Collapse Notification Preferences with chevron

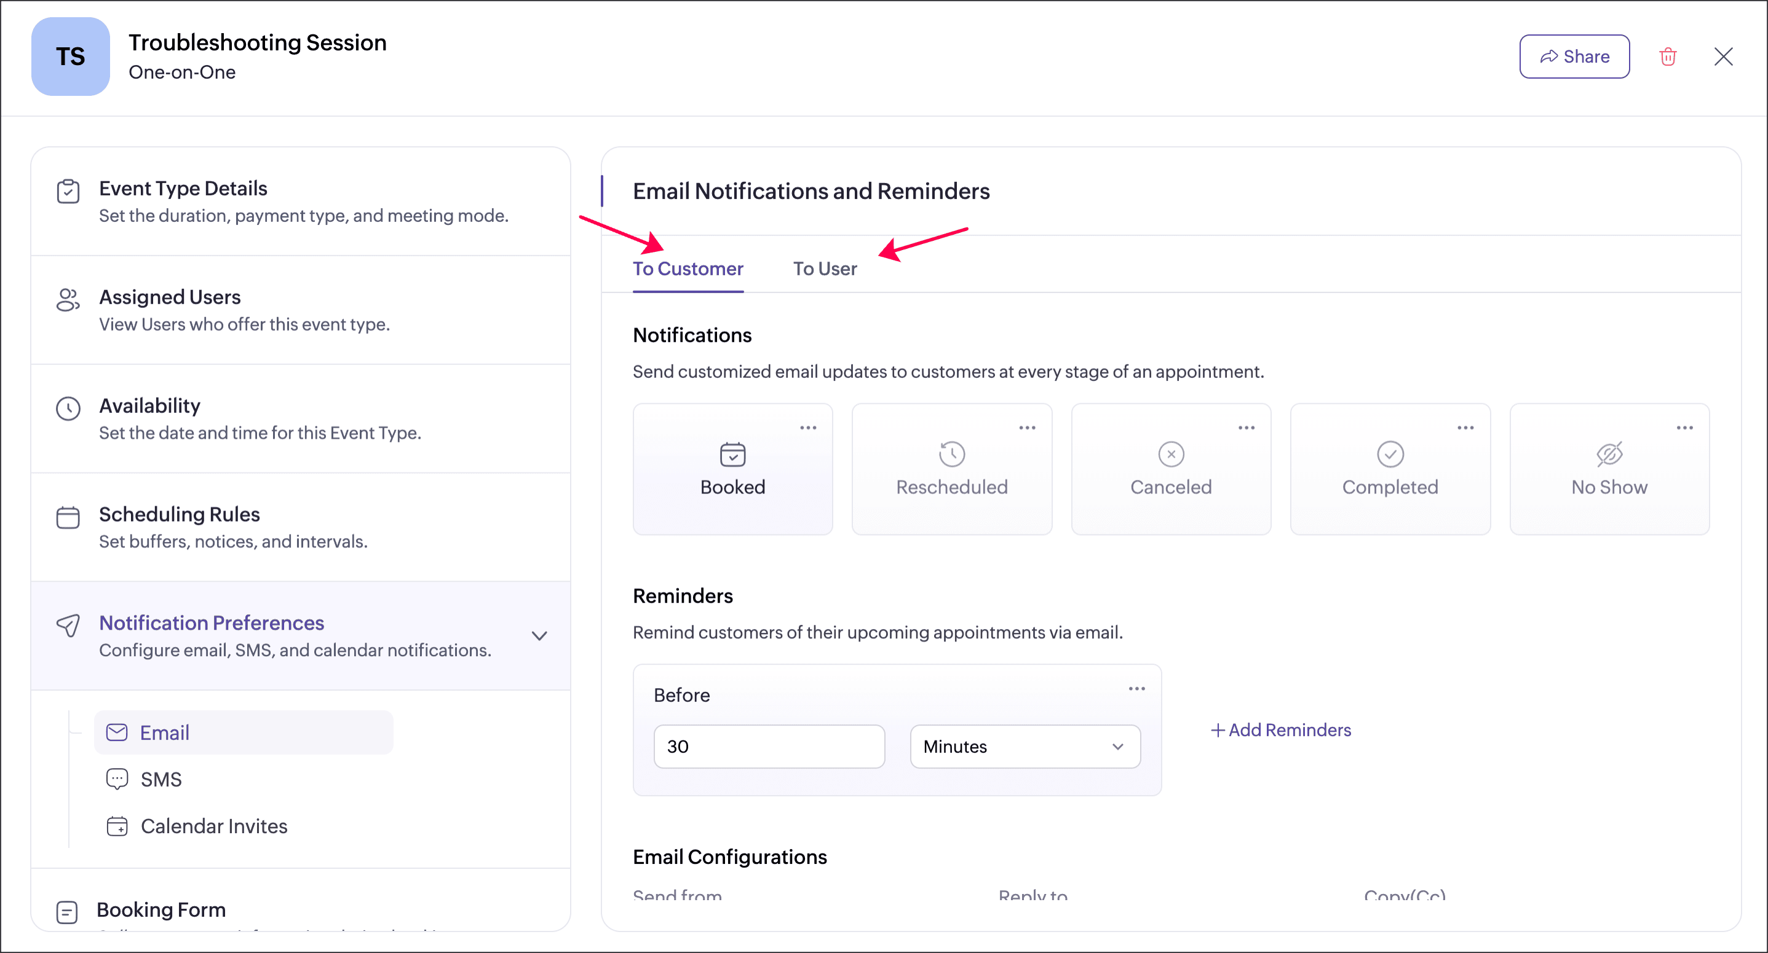[539, 635]
